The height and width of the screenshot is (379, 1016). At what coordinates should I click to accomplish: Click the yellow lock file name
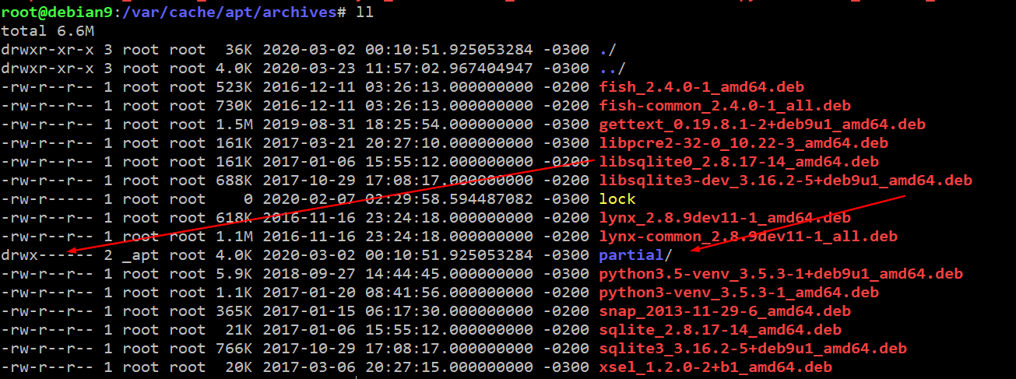click(617, 199)
